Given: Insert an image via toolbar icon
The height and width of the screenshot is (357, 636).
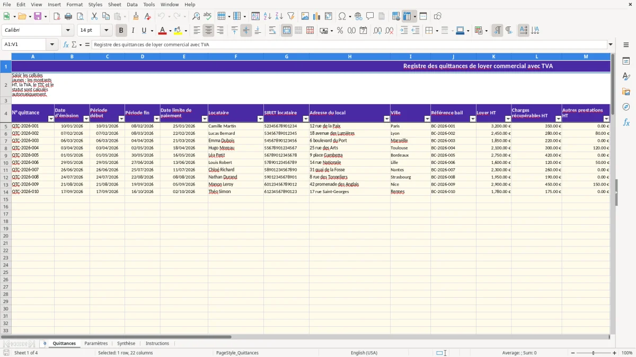Looking at the screenshot, I should pyautogui.click(x=305, y=16).
